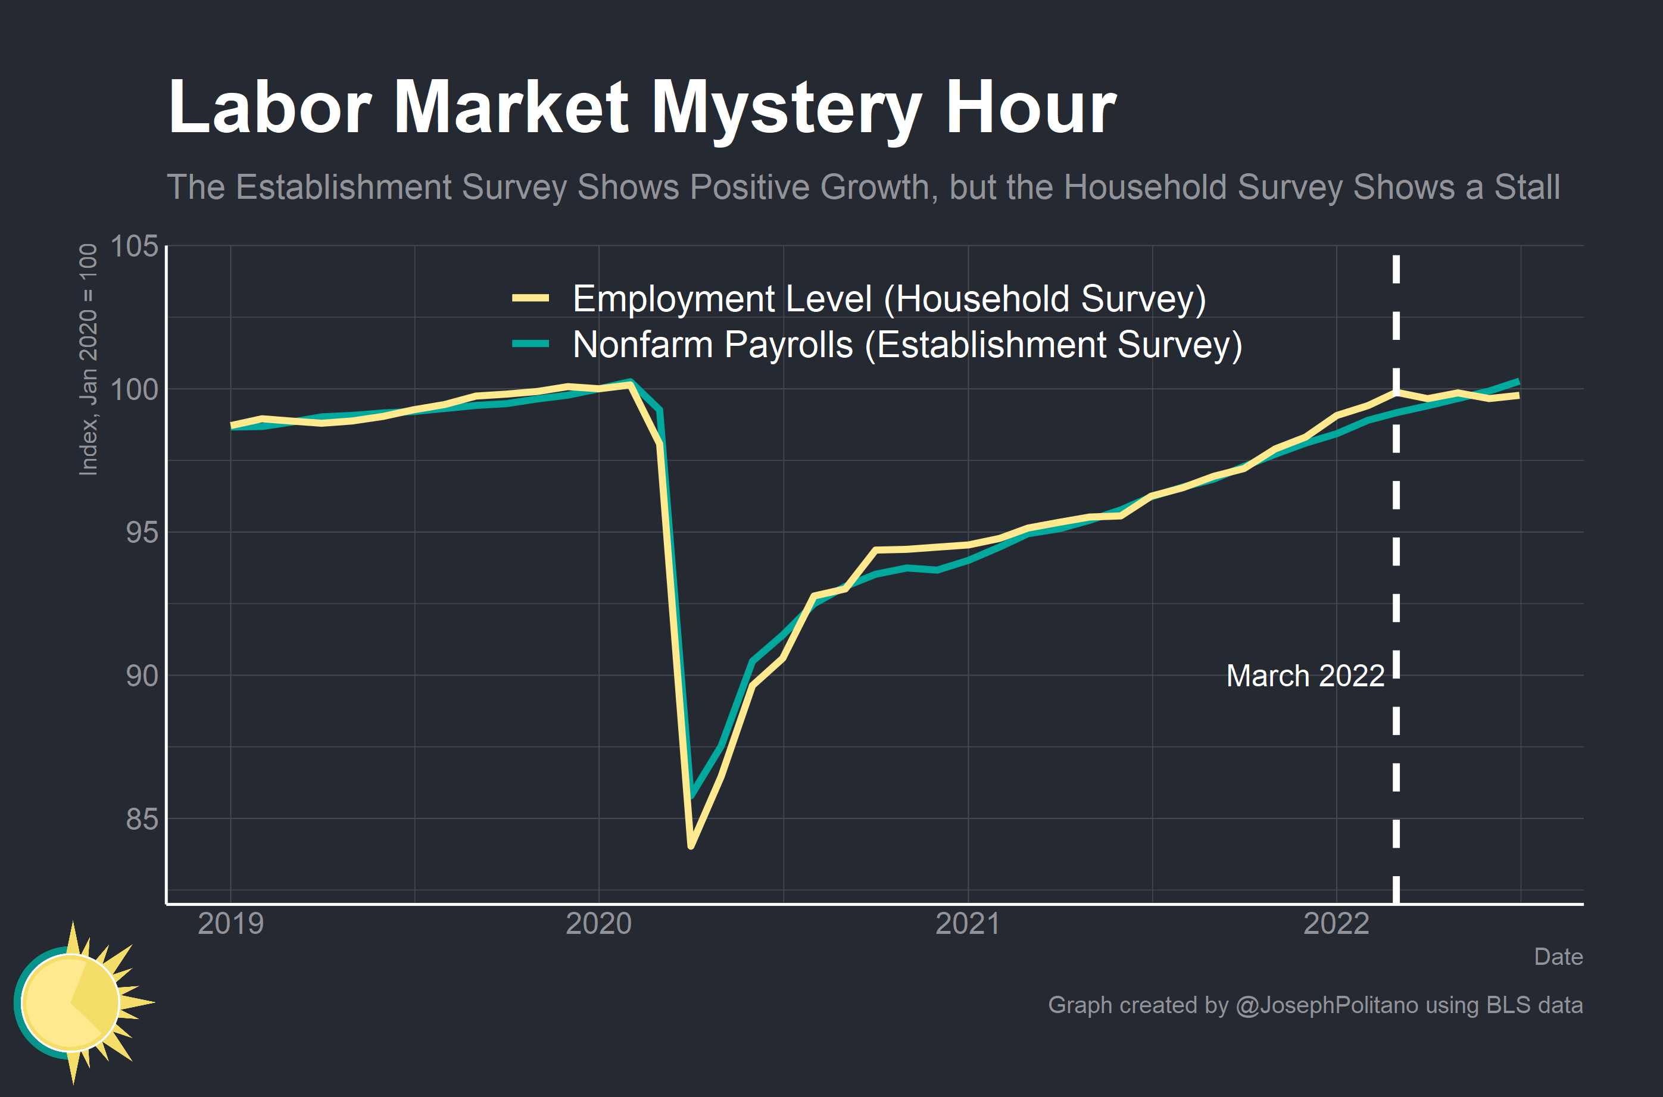
Task: Click the Labor Market Mystery Hour title
Action: pos(641,107)
